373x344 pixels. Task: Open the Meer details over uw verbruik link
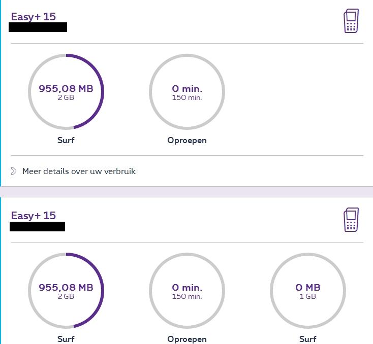[79, 171]
